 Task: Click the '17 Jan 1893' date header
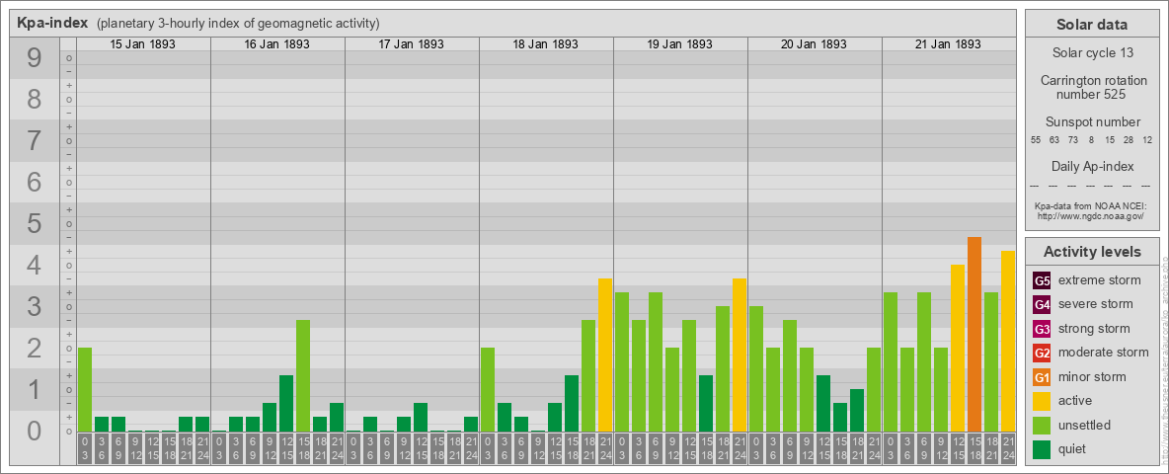click(x=412, y=44)
